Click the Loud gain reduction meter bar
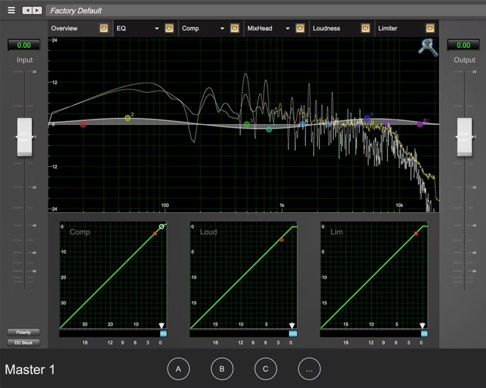 [x=243, y=334]
